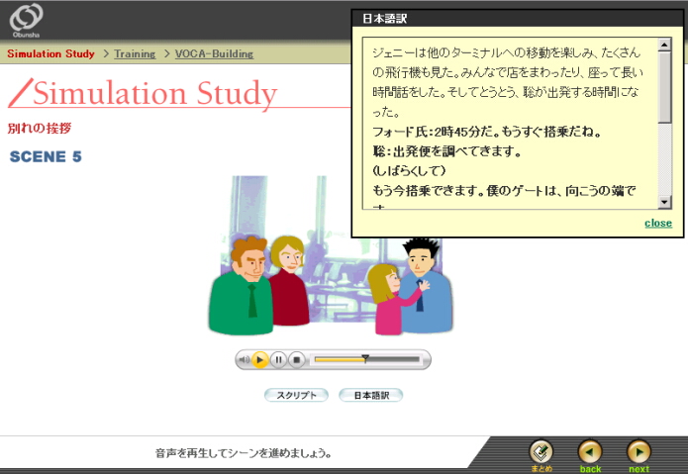This screenshot has width=688, height=474.
Task: Pause the audio playback
Action: point(278,360)
